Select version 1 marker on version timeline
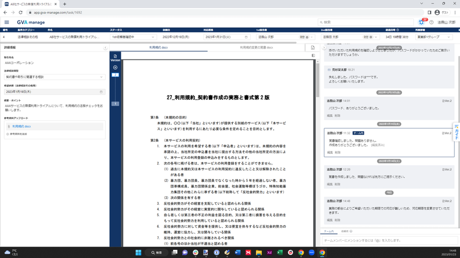The image size is (460, 258). 115,104
